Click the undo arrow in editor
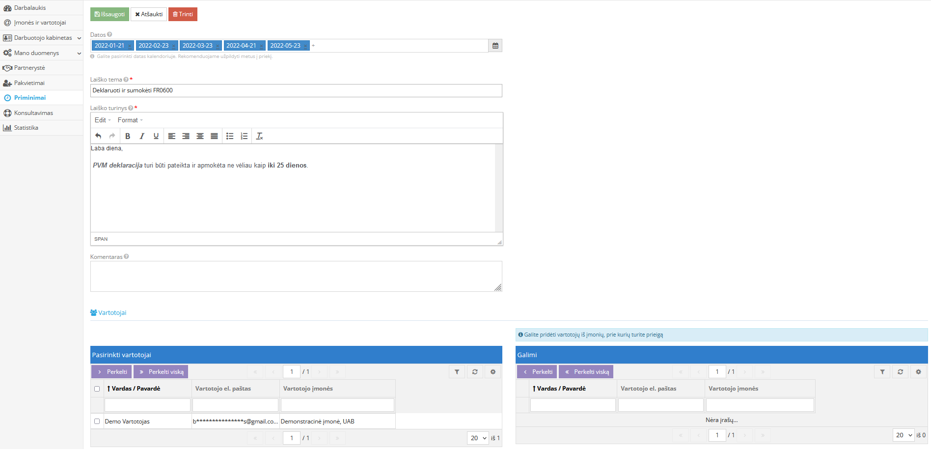Viewport: 931px width, 451px height. pos(98,136)
